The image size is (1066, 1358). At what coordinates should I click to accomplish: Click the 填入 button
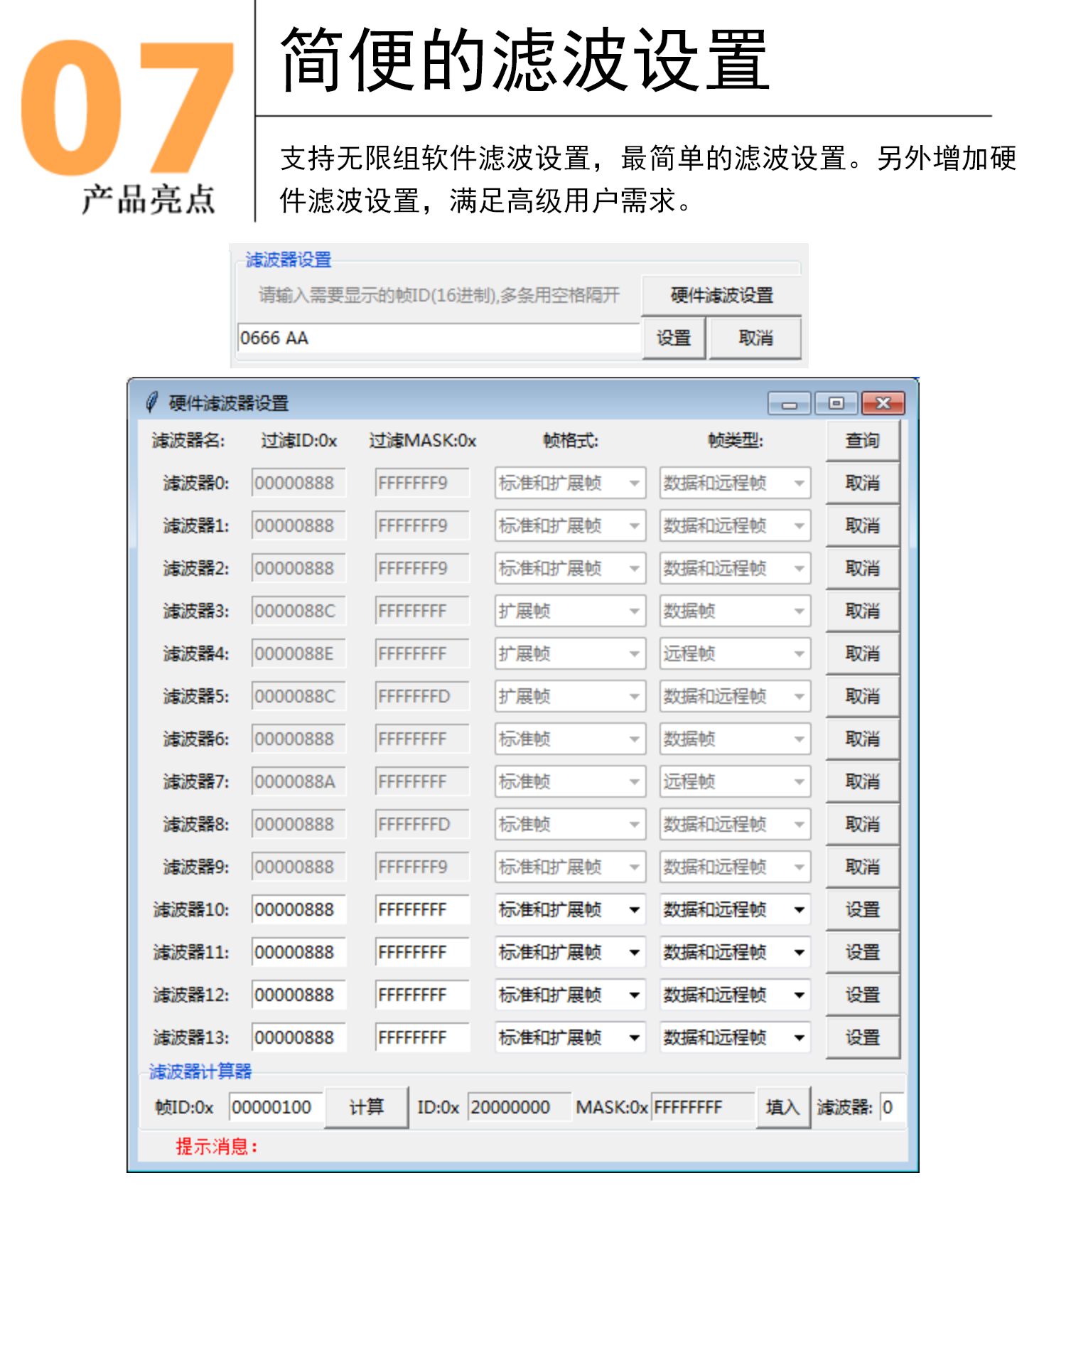tap(783, 1108)
